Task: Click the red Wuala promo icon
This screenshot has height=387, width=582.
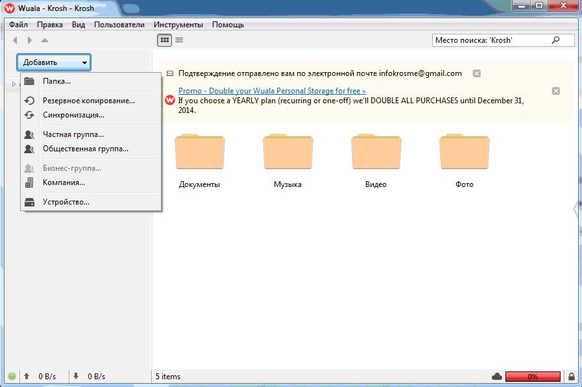Action: pyautogui.click(x=170, y=100)
